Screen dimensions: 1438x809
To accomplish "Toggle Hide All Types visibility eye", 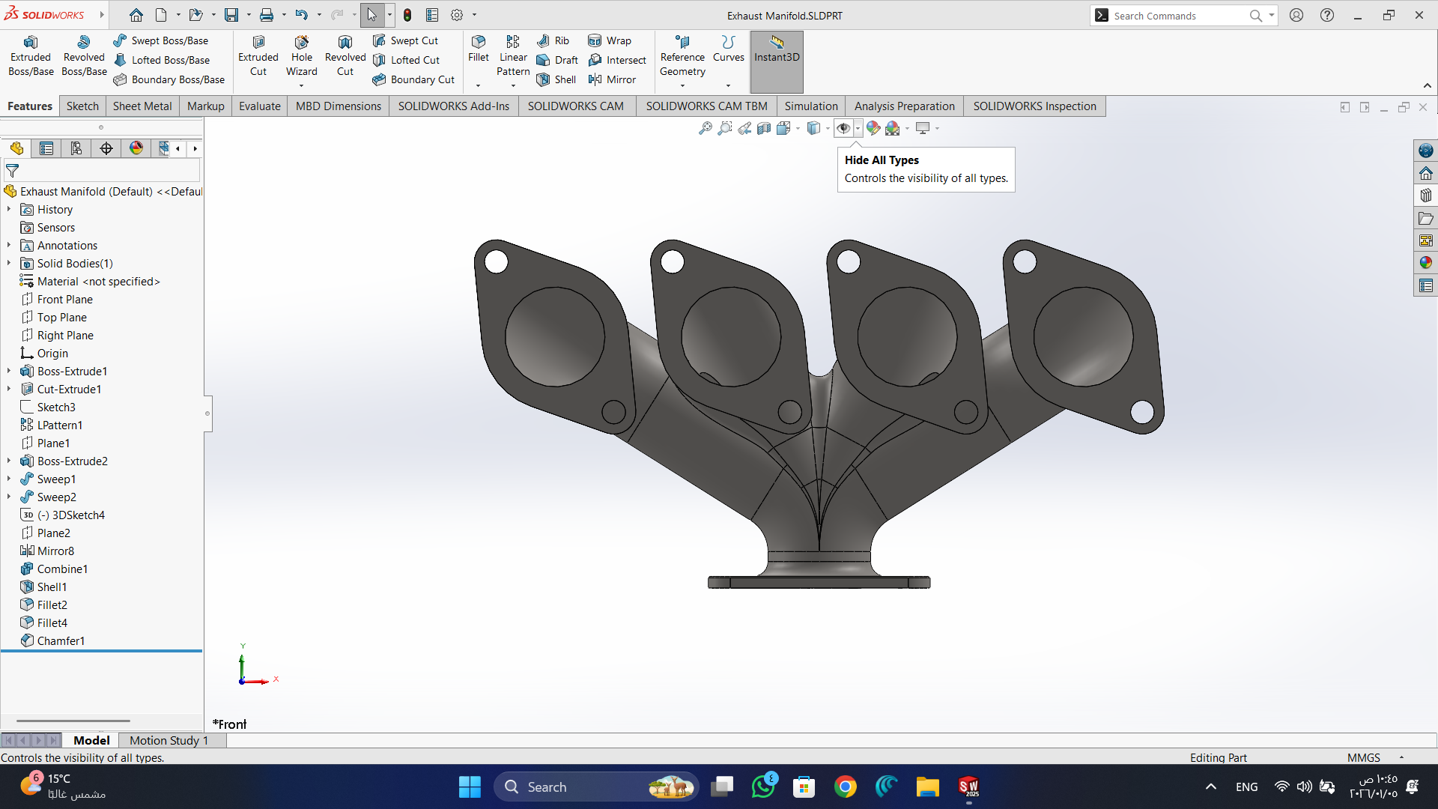I will pos(843,128).
